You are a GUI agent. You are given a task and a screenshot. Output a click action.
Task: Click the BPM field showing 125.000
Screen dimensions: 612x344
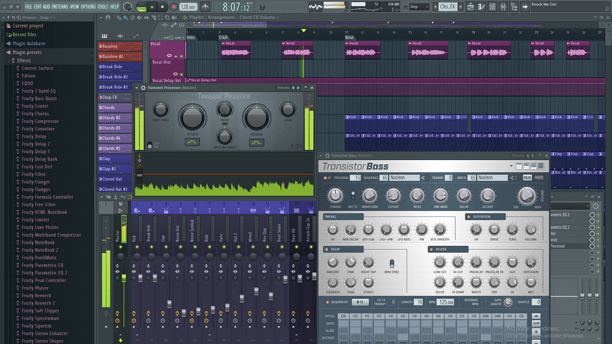pyautogui.click(x=446, y=302)
